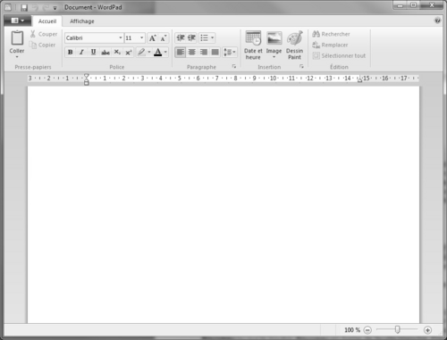The image size is (447, 340).
Task: Switch to the Affichage tab
Action: tap(82, 21)
